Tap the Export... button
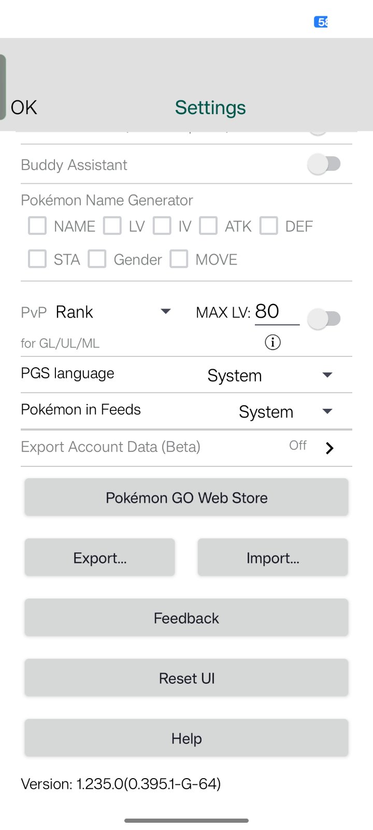Screen dimensions: 373x830 click(100, 558)
